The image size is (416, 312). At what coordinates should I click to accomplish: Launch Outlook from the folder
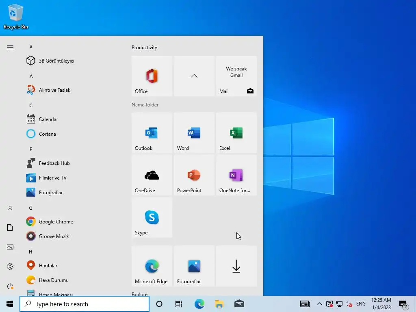pos(152,133)
